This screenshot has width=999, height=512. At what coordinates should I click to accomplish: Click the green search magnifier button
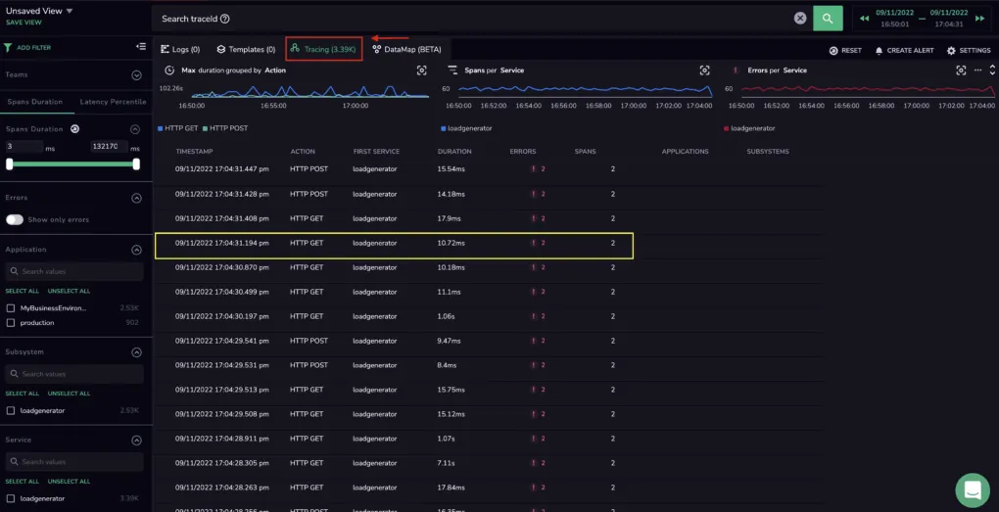click(828, 19)
